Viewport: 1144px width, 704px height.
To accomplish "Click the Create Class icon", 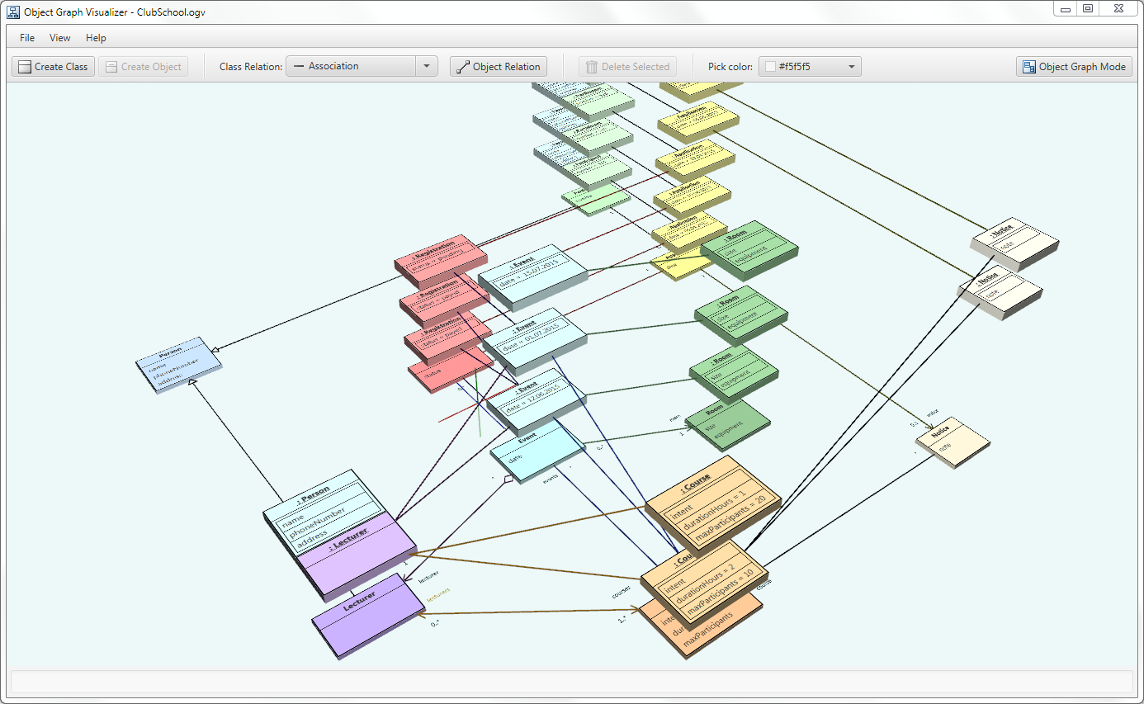I will (24, 66).
